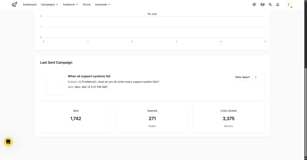Click the 'Last Sent Campaign' heading

pos(56,63)
